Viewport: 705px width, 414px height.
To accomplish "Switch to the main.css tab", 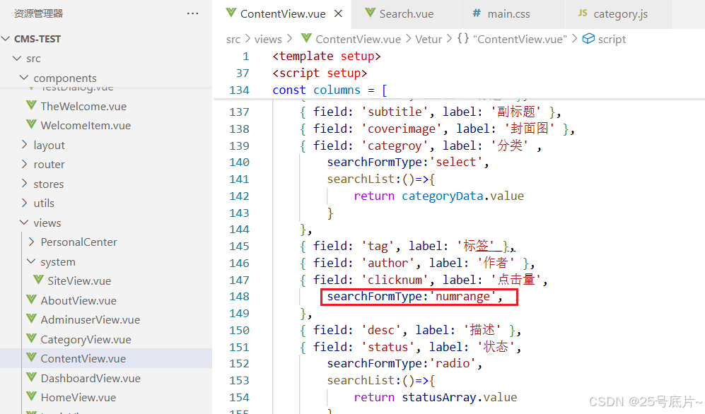I will [x=508, y=14].
